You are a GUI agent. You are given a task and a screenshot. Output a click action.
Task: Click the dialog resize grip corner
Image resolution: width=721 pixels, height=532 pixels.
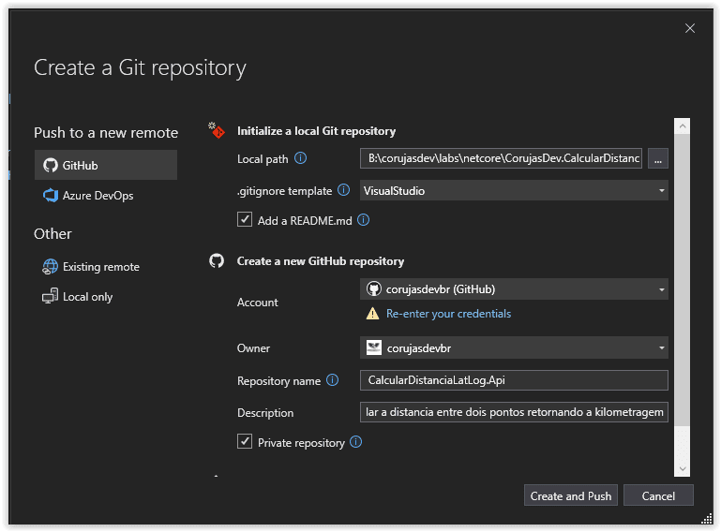coord(706,518)
